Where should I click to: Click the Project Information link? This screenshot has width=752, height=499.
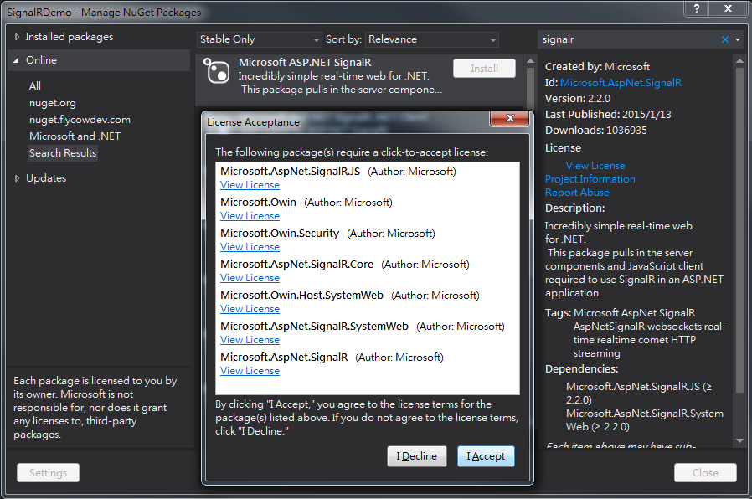pyautogui.click(x=590, y=178)
